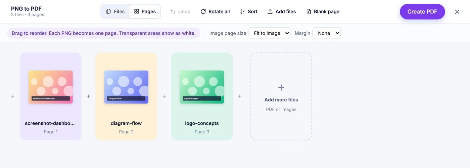
Task: Click the 'PNG to PDF' title
Action: (x=27, y=9)
